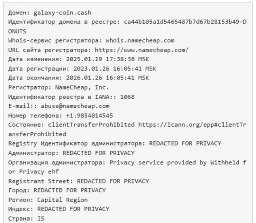
Task: Open the https://www.namecheap.com/ registrar URL
Action: [142, 50]
